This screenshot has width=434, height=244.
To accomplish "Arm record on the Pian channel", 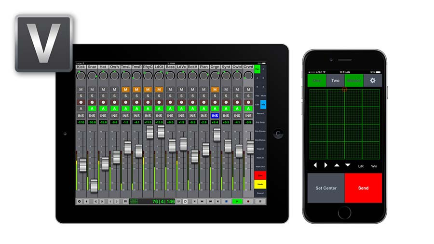I will [203, 102].
